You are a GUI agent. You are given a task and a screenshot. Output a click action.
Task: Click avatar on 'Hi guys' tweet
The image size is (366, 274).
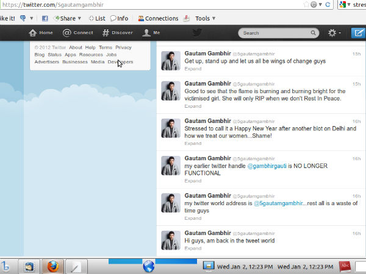pos(171,241)
